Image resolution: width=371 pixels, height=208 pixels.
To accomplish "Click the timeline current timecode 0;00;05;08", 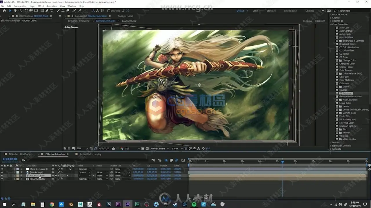I will click(x=10, y=159).
